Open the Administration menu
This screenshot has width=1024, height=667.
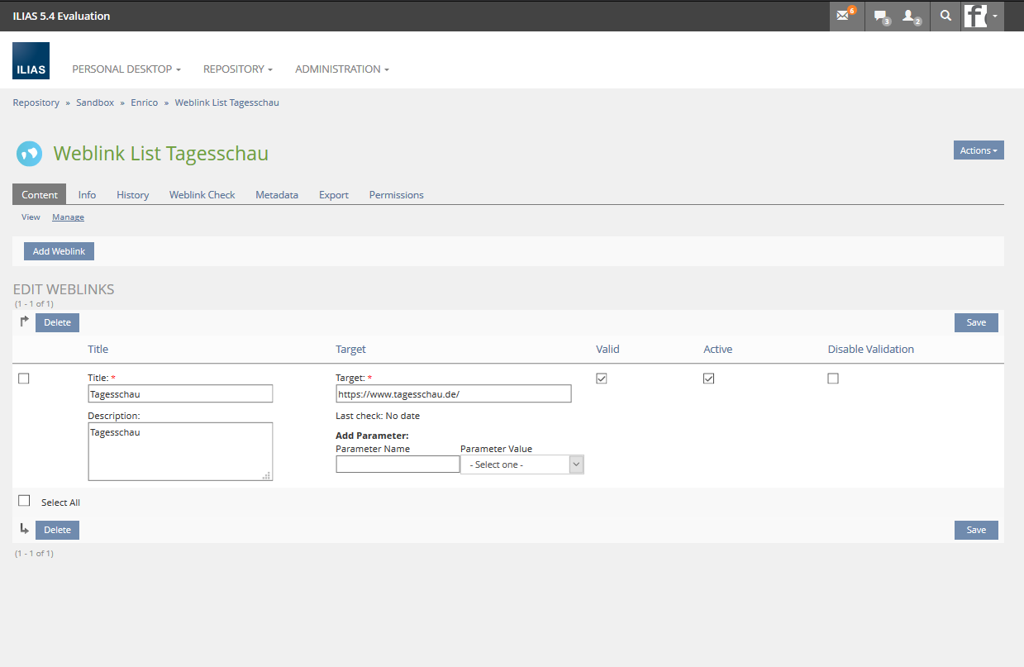341,69
